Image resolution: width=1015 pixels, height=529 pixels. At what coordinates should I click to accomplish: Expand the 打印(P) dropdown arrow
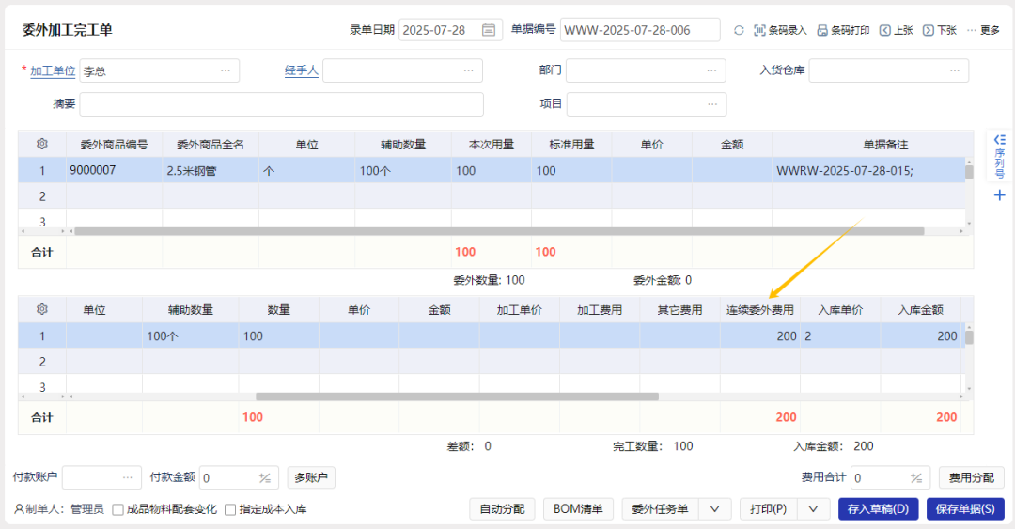point(813,509)
